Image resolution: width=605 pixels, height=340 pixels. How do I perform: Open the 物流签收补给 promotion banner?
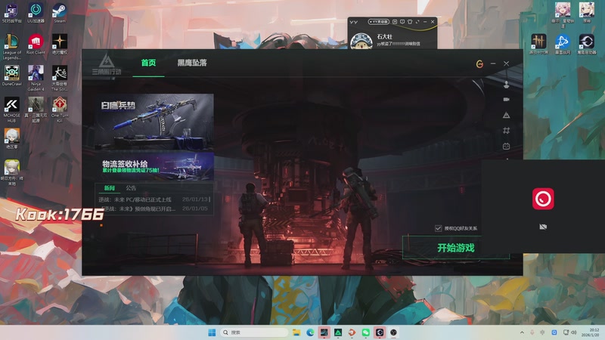154,166
